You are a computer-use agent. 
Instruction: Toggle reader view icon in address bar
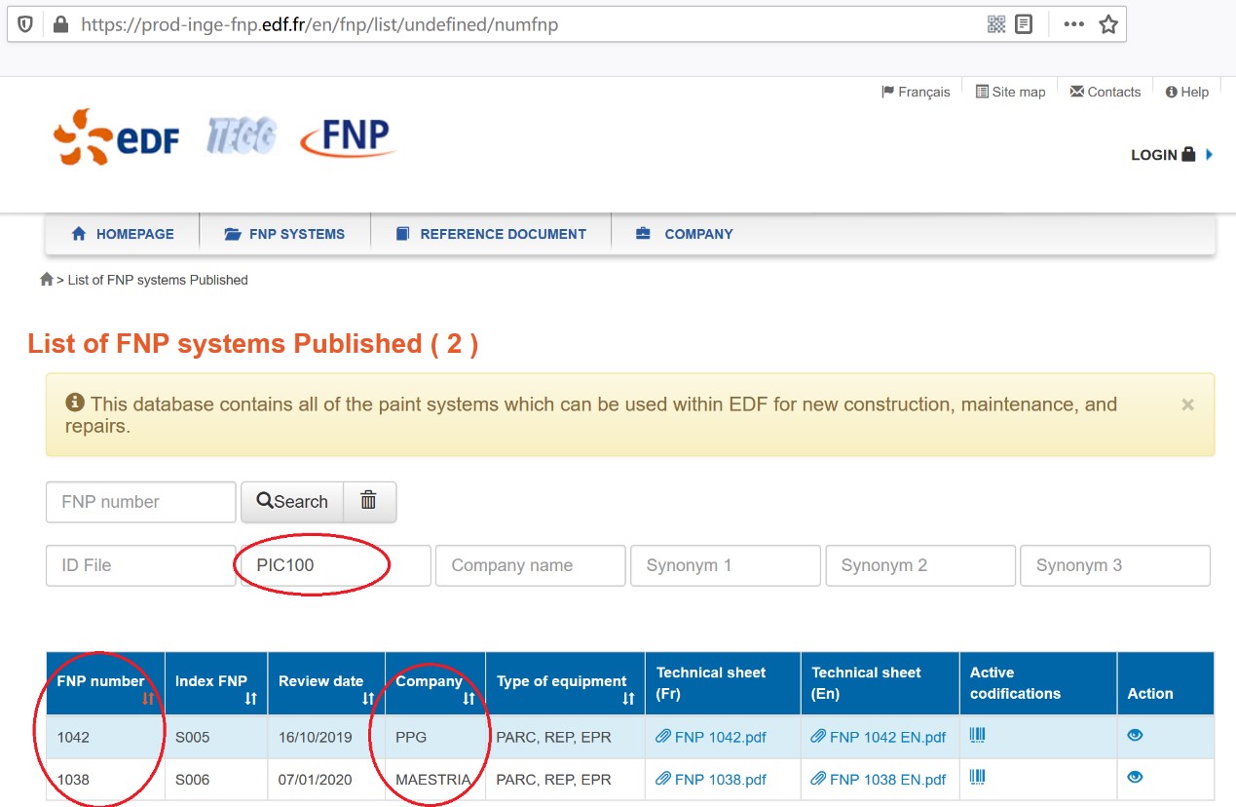(x=1024, y=24)
